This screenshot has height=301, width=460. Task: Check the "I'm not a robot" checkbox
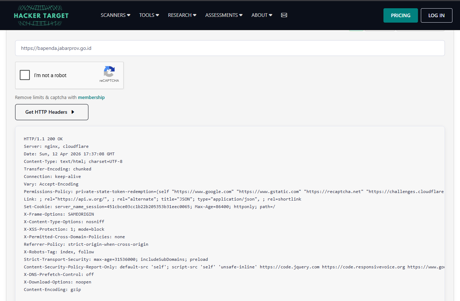(x=25, y=75)
